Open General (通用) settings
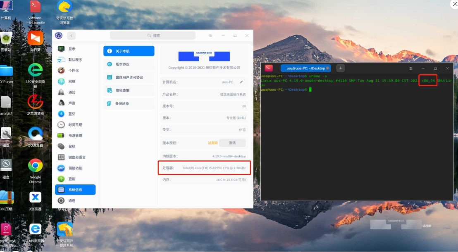This screenshot has width=458, height=252. [x=75, y=201]
